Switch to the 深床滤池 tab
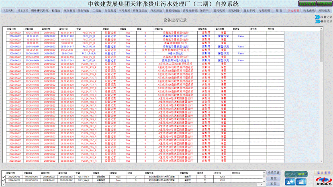Viewport: 333px width, 187px height. 156,10
